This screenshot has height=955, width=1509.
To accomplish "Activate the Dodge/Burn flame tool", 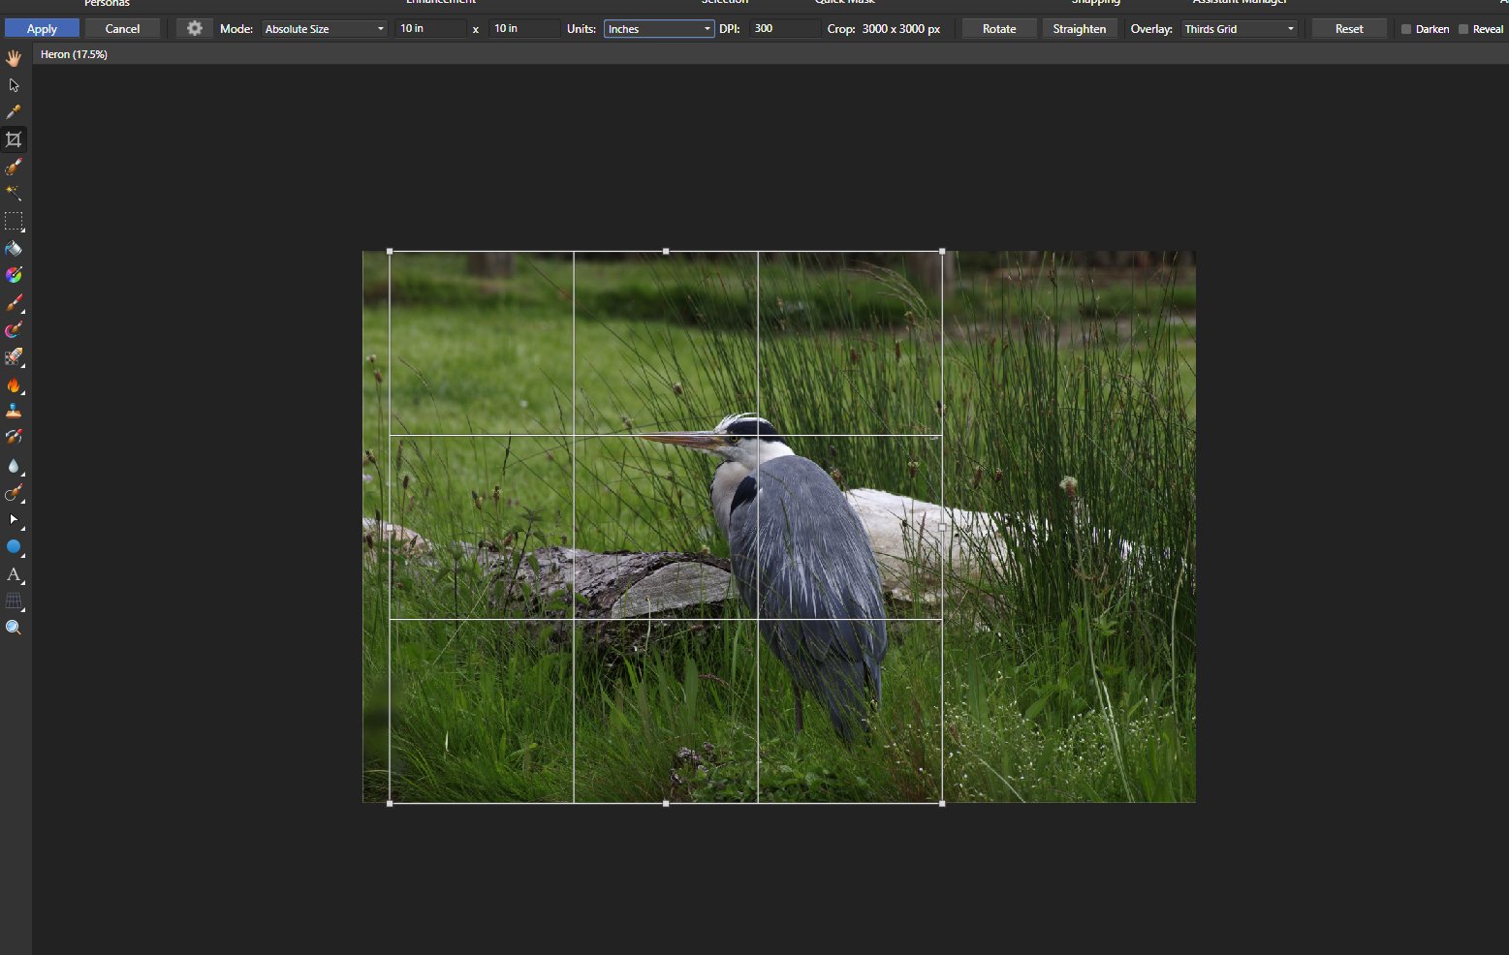I will click(14, 385).
